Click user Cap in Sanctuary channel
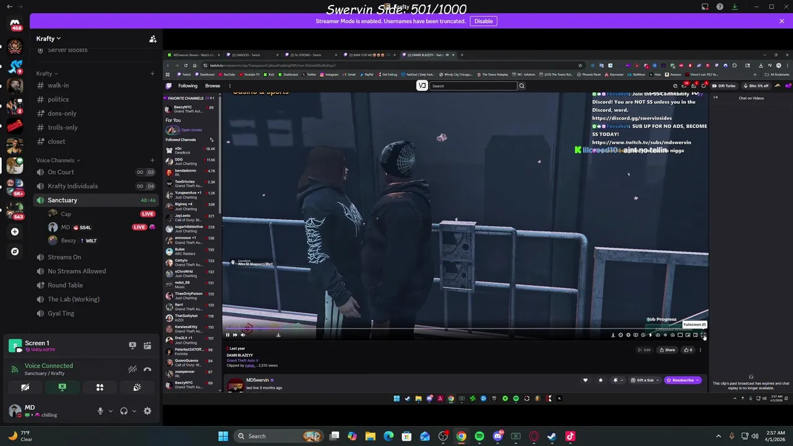The height and width of the screenshot is (446, 793). tap(102, 214)
